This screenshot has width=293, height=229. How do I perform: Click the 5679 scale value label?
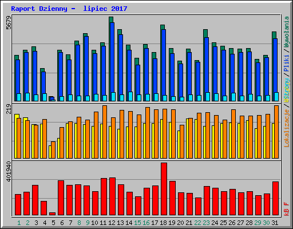point(9,22)
